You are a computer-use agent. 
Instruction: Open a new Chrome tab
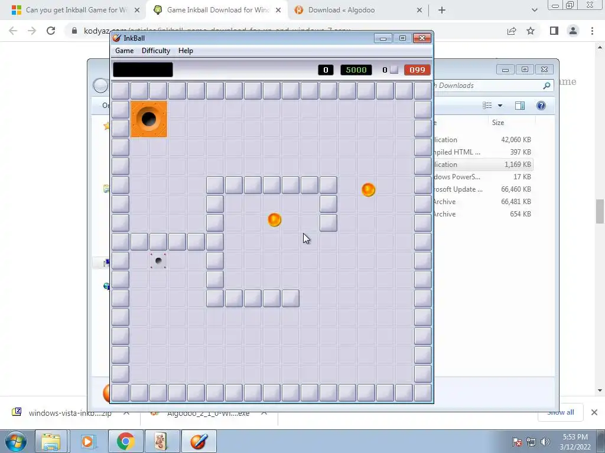pyautogui.click(x=442, y=11)
